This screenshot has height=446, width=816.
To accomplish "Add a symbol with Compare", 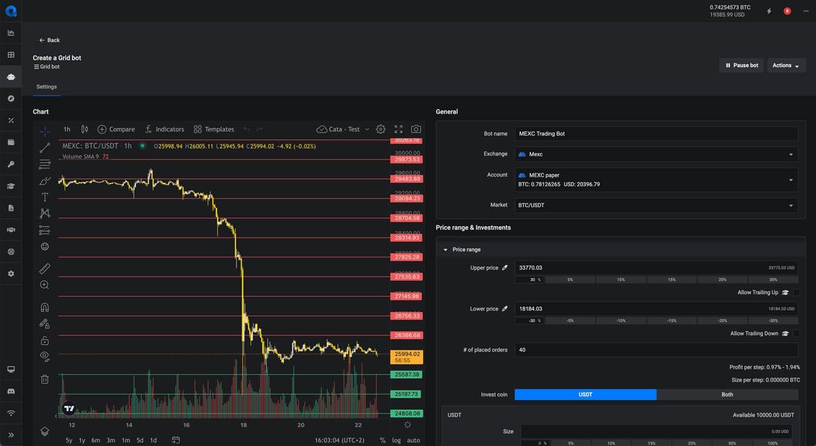I will tap(116, 129).
